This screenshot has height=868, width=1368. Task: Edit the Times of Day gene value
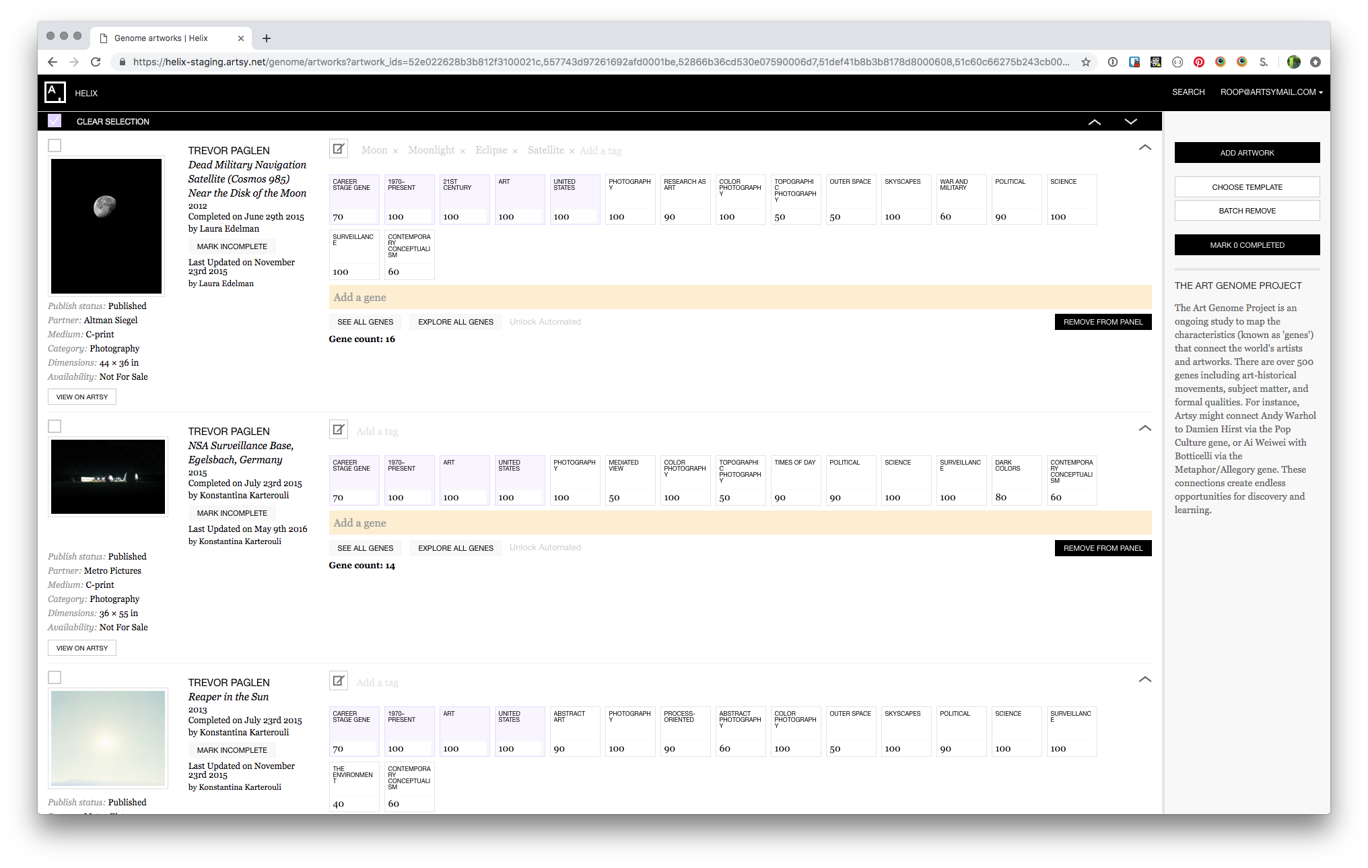click(796, 498)
